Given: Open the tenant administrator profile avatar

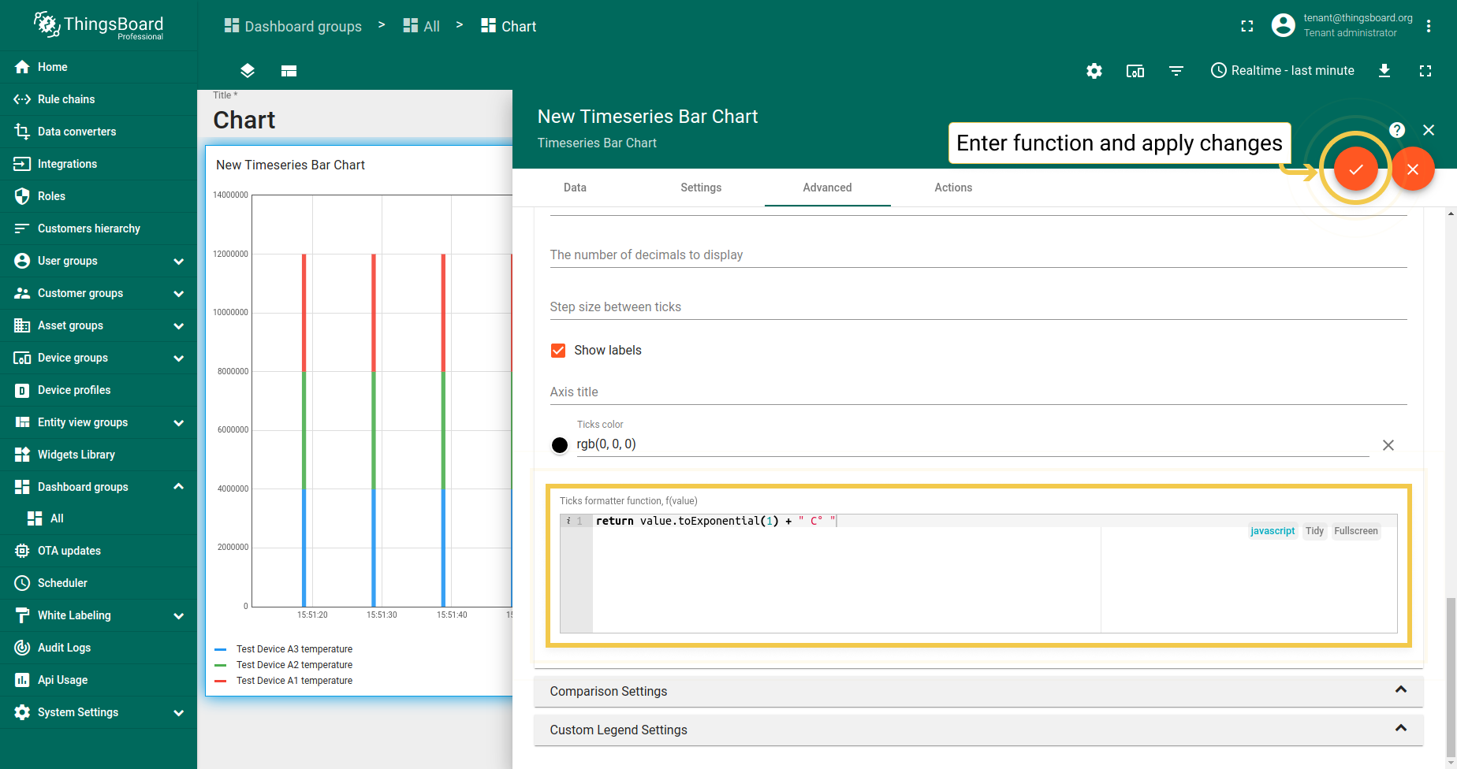Looking at the screenshot, I should [1284, 25].
